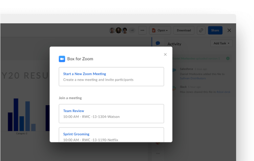The height and width of the screenshot is (161, 254).
Task: Open the three-dot more options menu
Action: [x=142, y=31]
